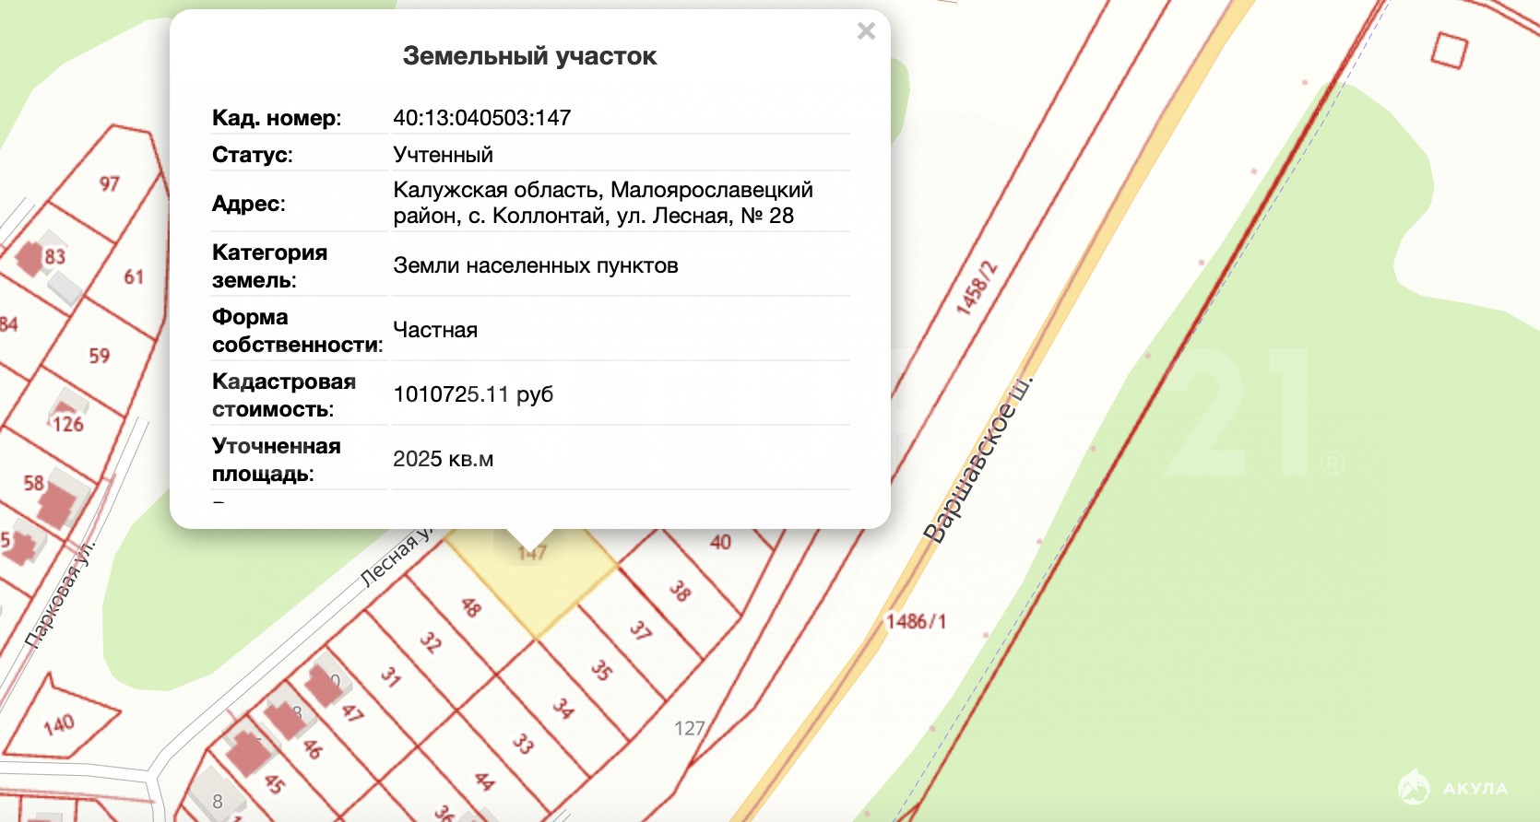
Task: Select the small square parcel top right
Action: point(1449,50)
